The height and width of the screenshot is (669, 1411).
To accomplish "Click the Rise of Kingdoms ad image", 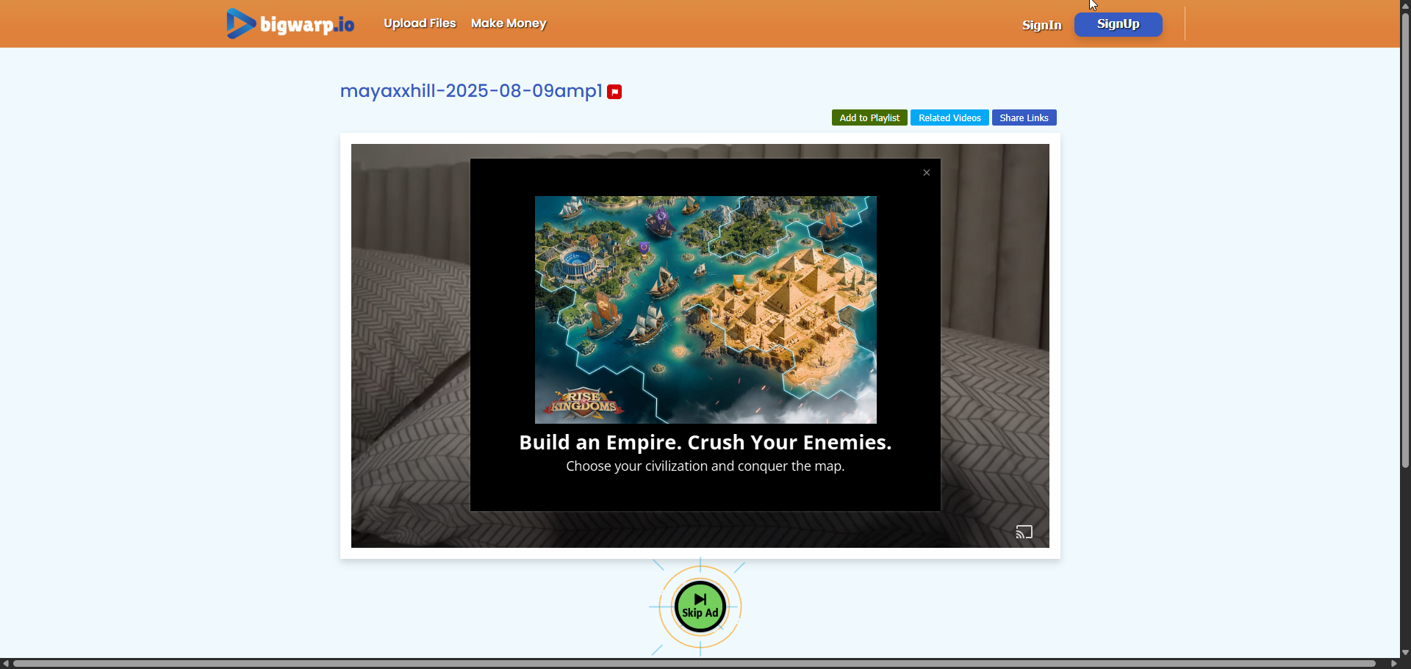I will pyautogui.click(x=705, y=309).
